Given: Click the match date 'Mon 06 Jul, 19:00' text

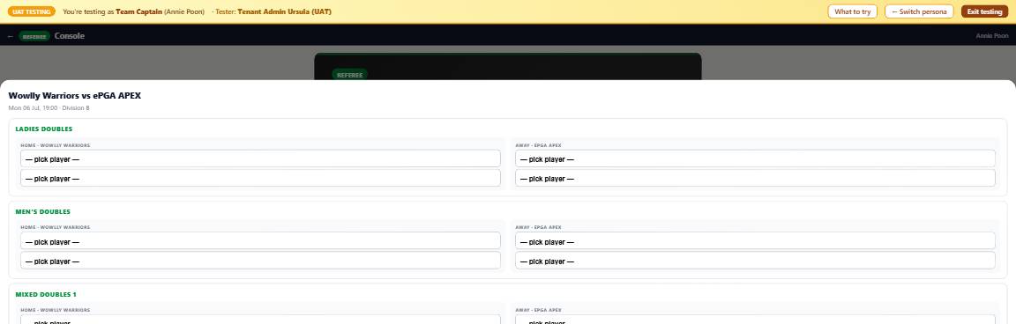Looking at the screenshot, I should click(x=33, y=108).
